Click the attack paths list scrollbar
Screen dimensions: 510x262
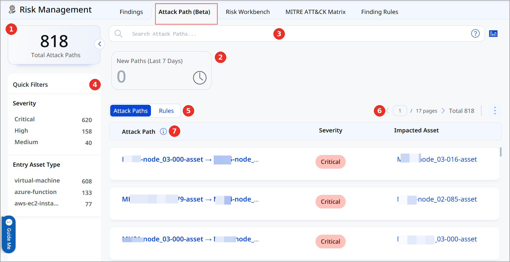501,152
